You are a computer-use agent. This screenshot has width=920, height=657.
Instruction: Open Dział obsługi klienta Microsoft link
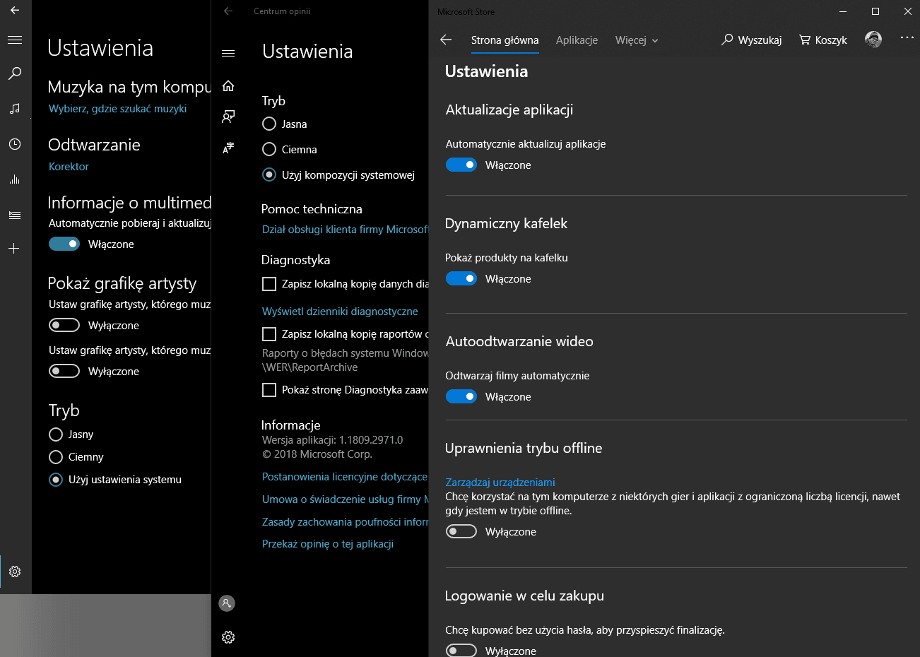345,230
